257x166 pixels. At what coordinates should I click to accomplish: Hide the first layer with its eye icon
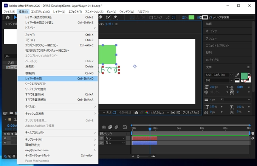(5, 138)
